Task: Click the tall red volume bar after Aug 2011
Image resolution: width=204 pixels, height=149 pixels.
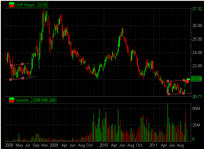Action: (x=186, y=126)
